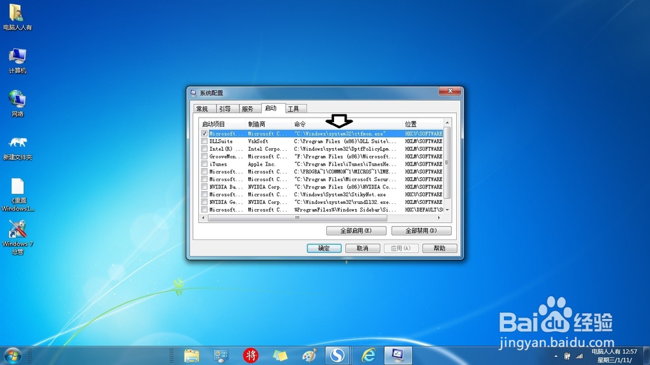This screenshot has width=650, height=365.
Task: Open the Paint palette taskbar icon
Action: tap(309, 356)
